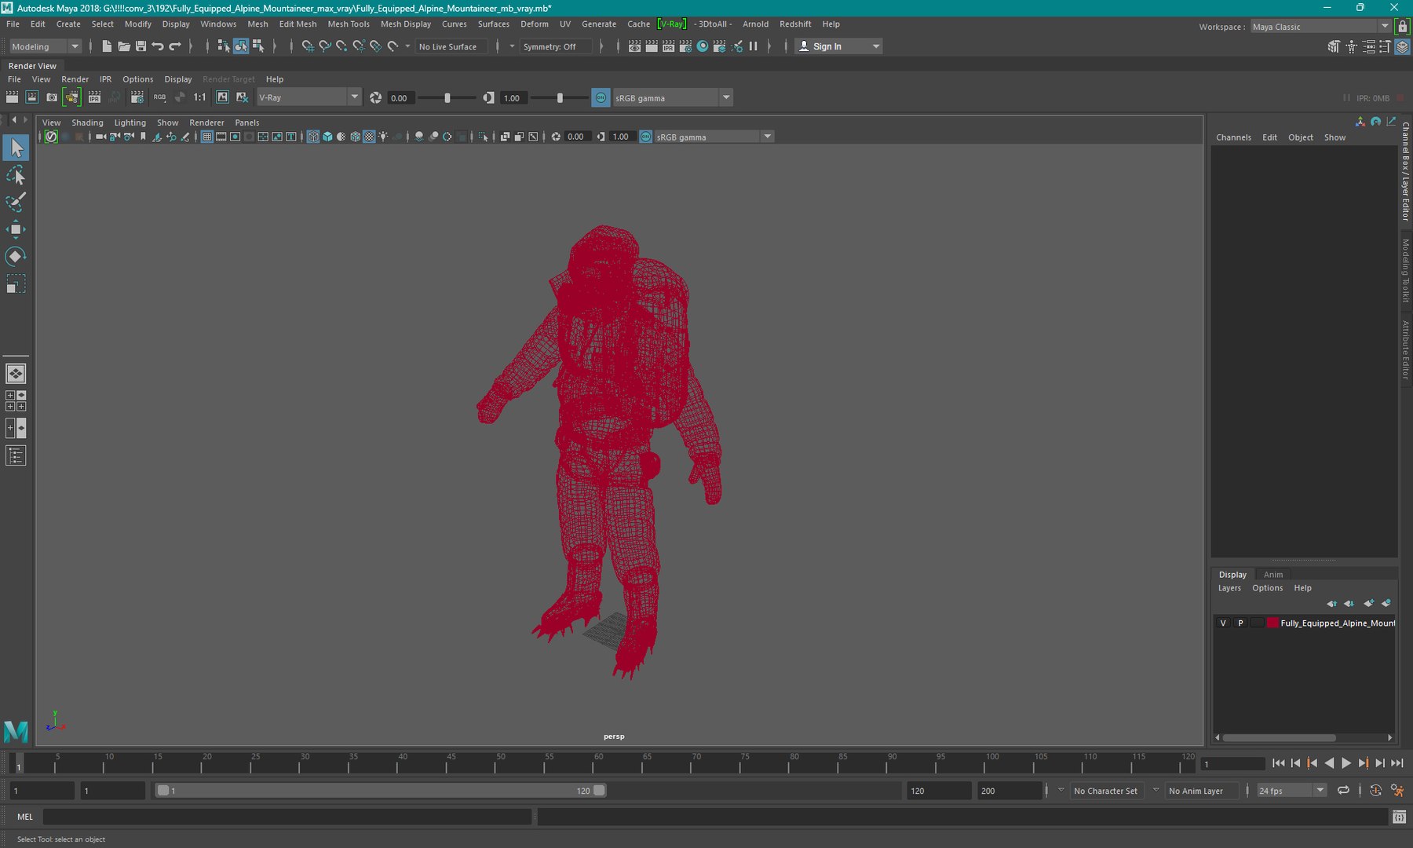The height and width of the screenshot is (848, 1413).
Task: Open the Mesh Tools menu
Action: [x=348, y=24]
